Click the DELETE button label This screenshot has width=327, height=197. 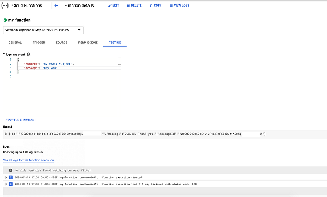pyautogui.click(x=136, y=6)
